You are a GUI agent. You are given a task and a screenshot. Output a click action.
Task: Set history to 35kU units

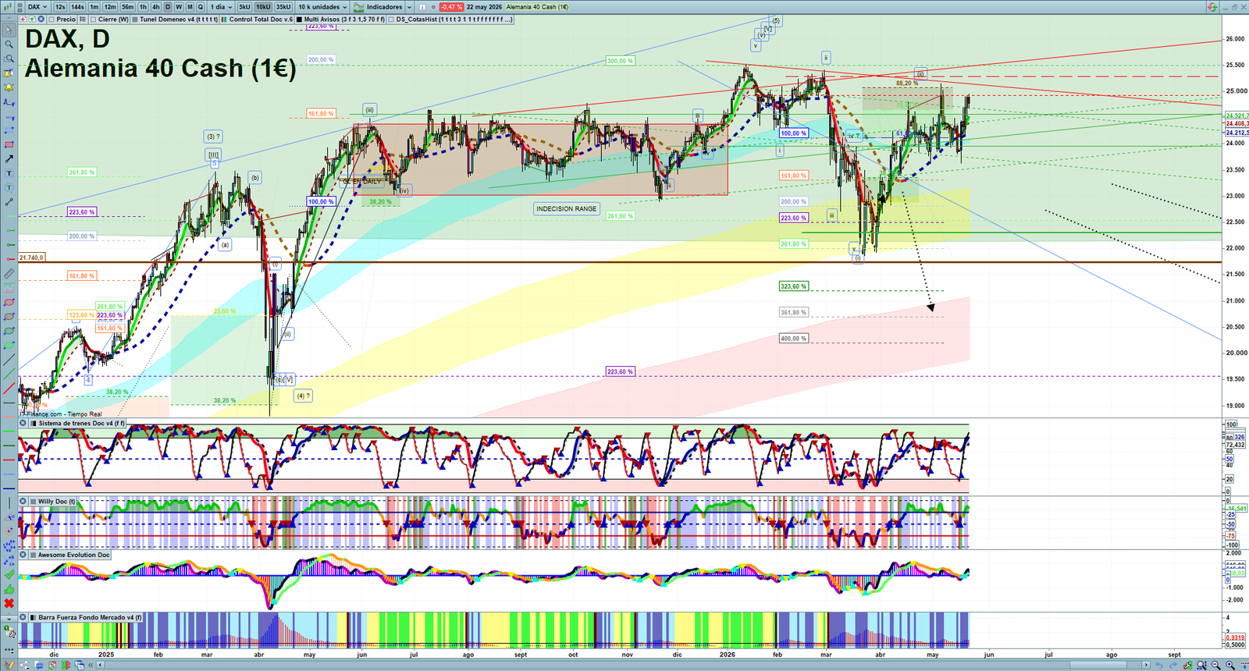pos(283,7)
